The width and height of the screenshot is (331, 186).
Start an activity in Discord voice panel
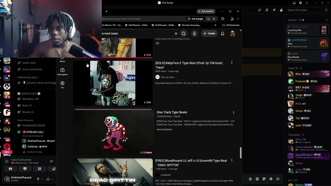40,169
